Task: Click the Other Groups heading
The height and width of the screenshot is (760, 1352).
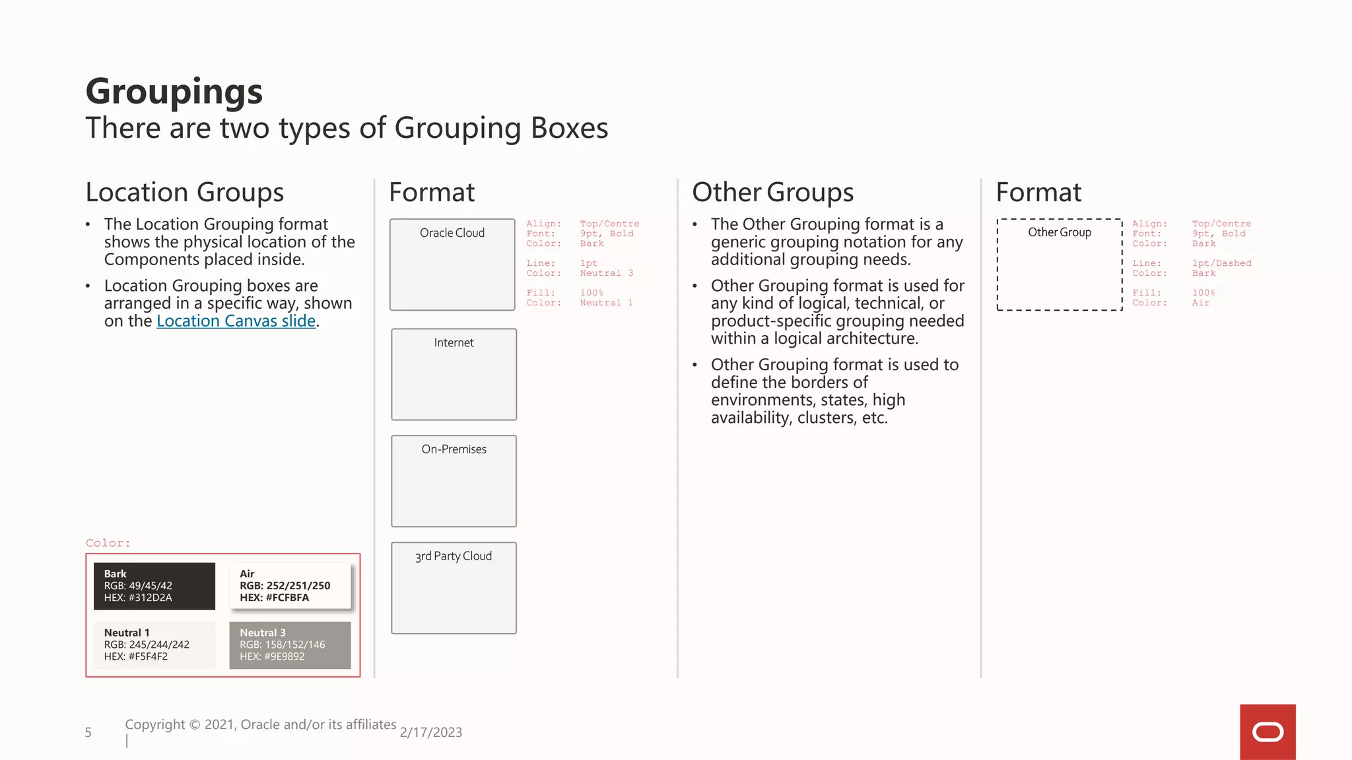Action: (x=772, y=193)
